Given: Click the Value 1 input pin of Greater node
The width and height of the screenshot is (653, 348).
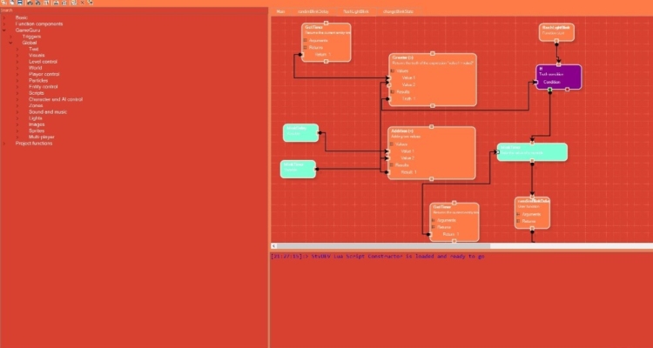Looking at the screenshot, I should 388,77.
